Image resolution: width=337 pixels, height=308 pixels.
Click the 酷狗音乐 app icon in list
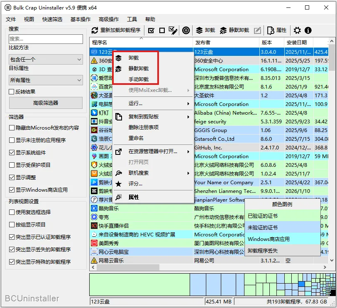click(x=94, y=208)
